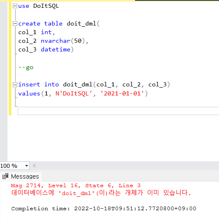Click the 'Msg 2714, Level 16' error line
This screenshot has width=219, height=223.
coord(76,186)
